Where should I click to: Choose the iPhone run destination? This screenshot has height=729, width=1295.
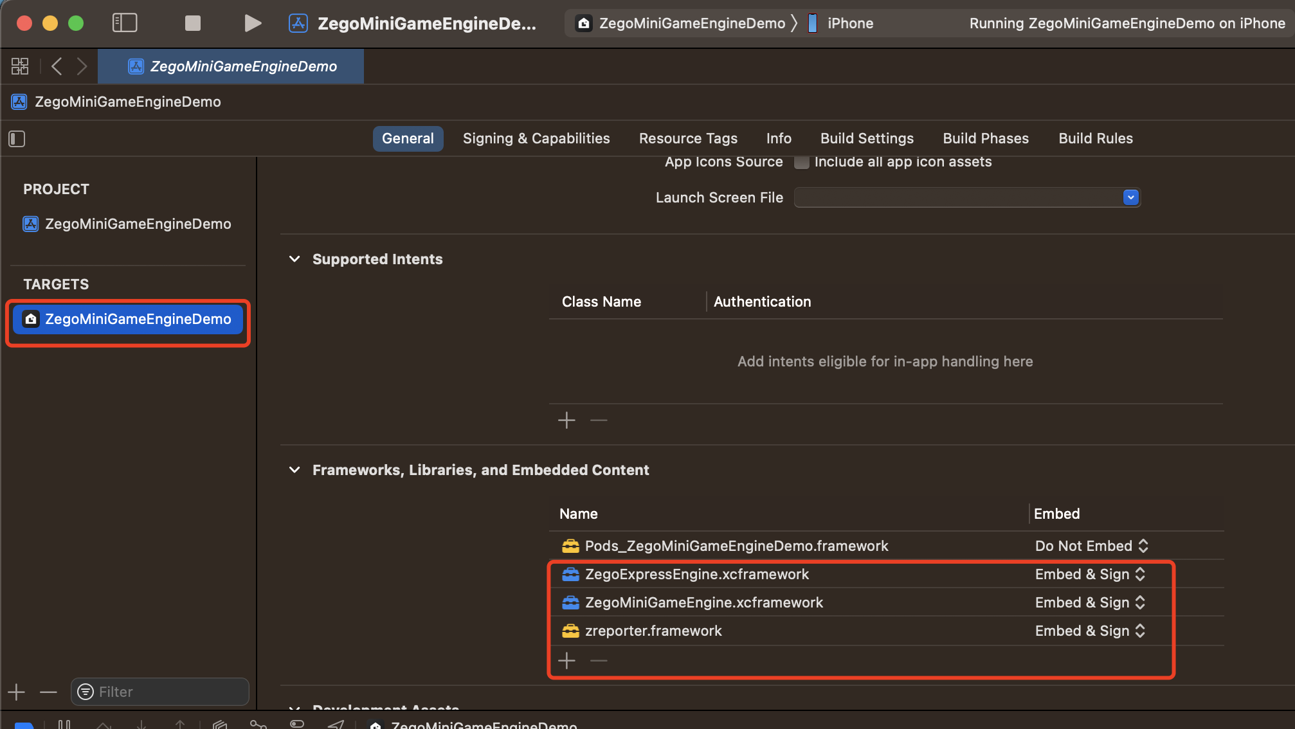[x=841, y=23]
